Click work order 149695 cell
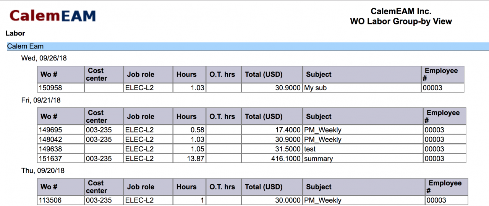This screenshot has width=489, height=206. coord(61,130)
